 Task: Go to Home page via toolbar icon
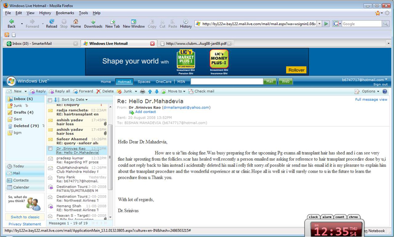[x=75, y=23]
